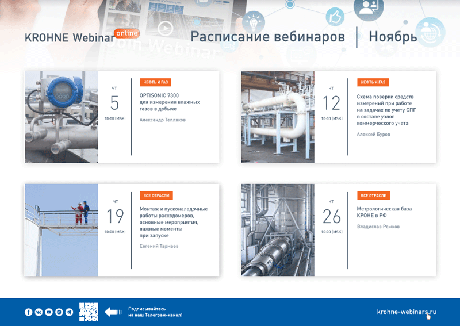This screenshot has height=326, width=460.
Task: Click the play button on tablet image
Action: click(x=165, y=29)
